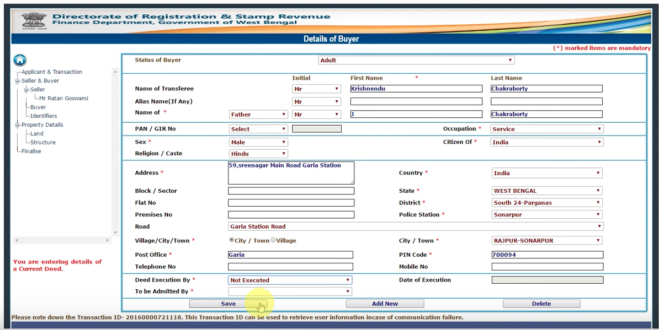This screenshot has height=330, width=659.
Task: Click the Address text area
Action: tap(291, 173)
